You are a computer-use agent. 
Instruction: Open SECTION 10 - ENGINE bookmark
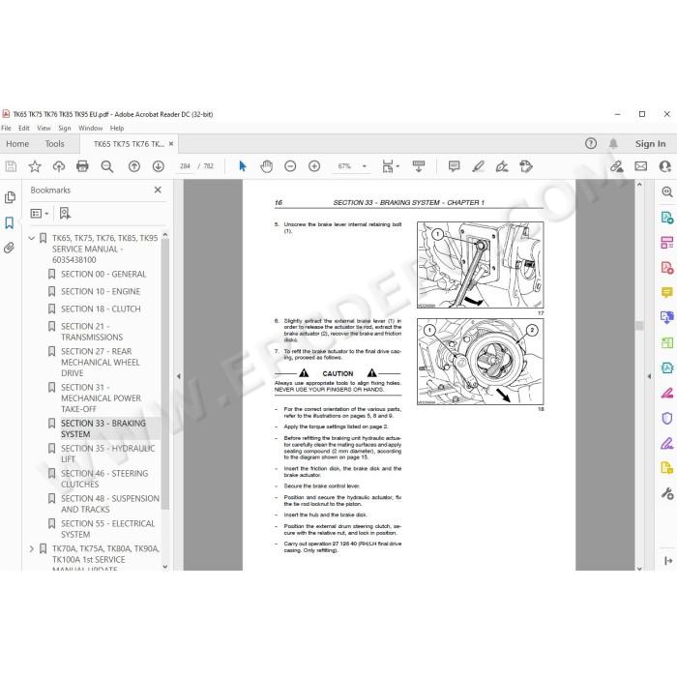click(101, 291)
